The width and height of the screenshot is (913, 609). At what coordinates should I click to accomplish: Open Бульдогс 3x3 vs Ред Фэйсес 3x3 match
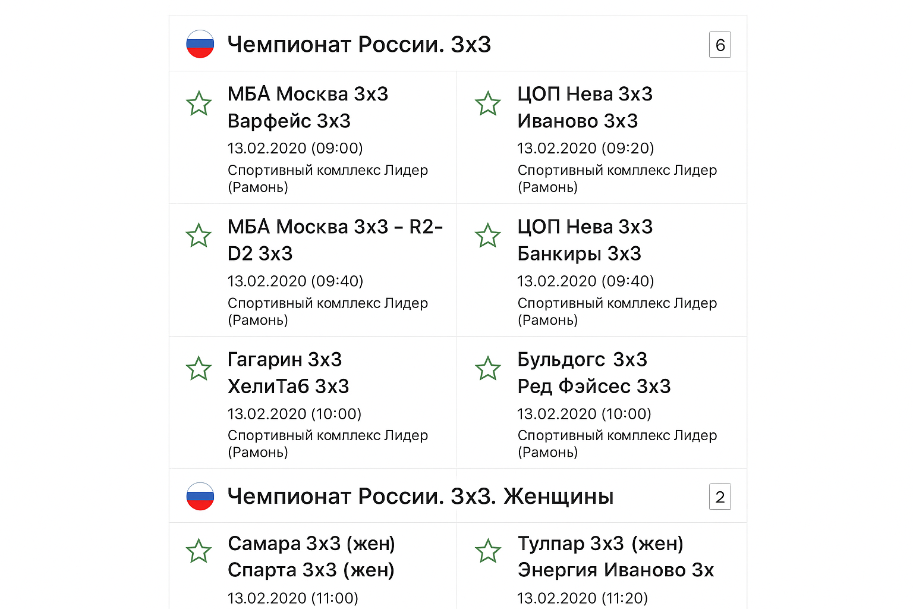(594, 373)
